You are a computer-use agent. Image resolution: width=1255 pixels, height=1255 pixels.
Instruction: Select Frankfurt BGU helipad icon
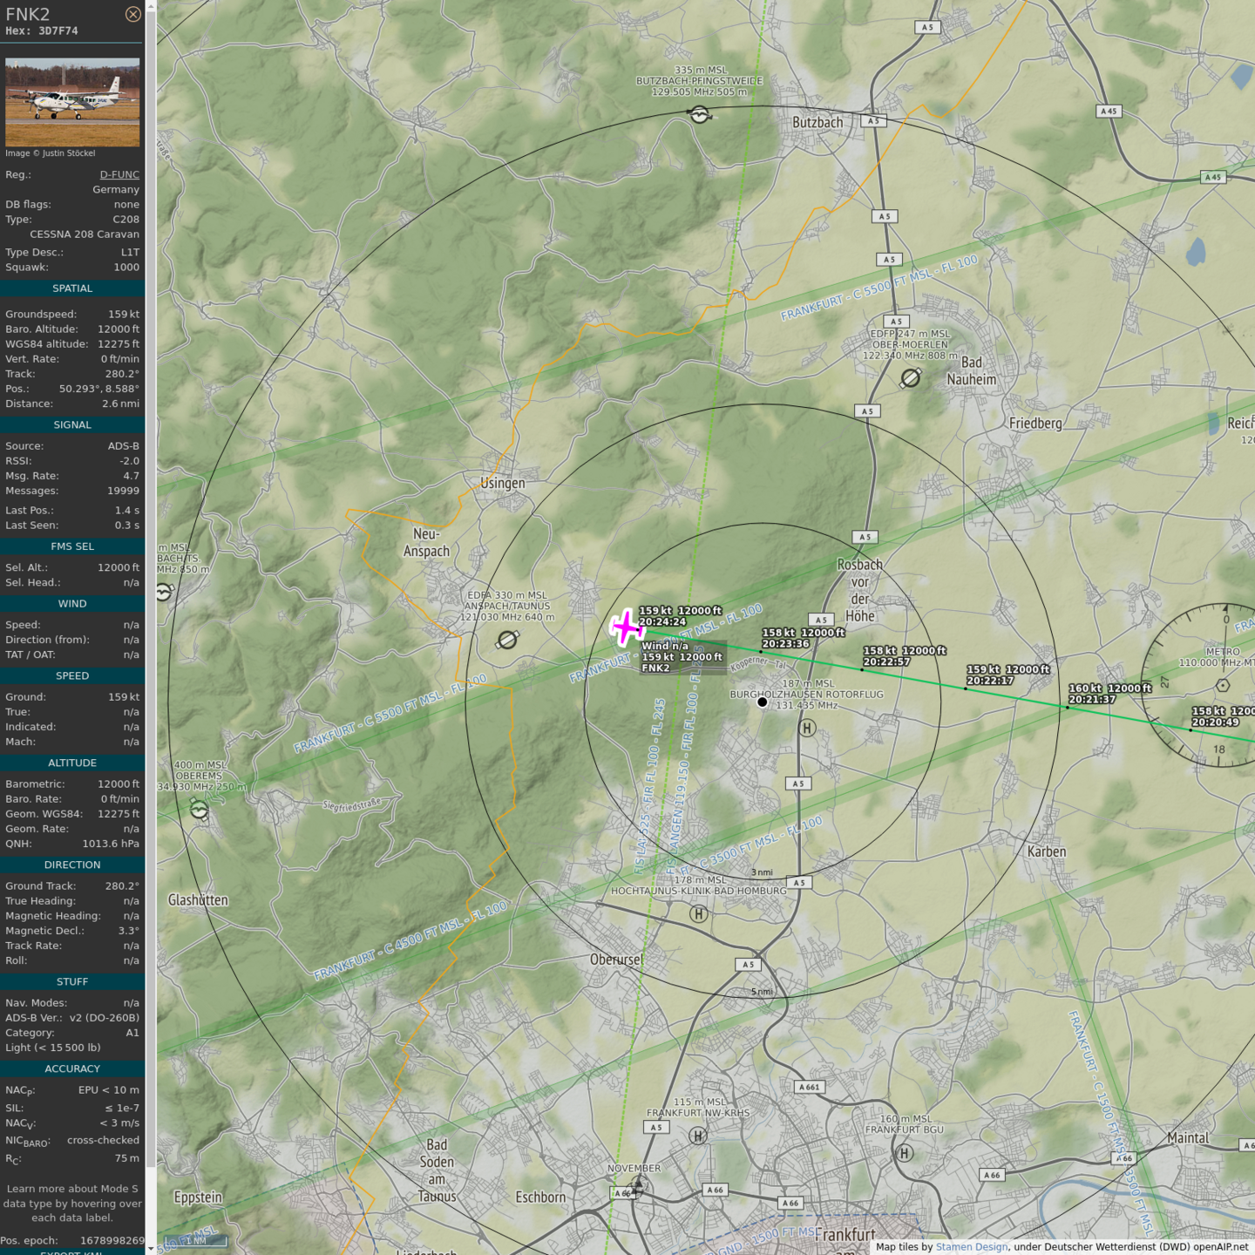click(x=905, y=1153)
